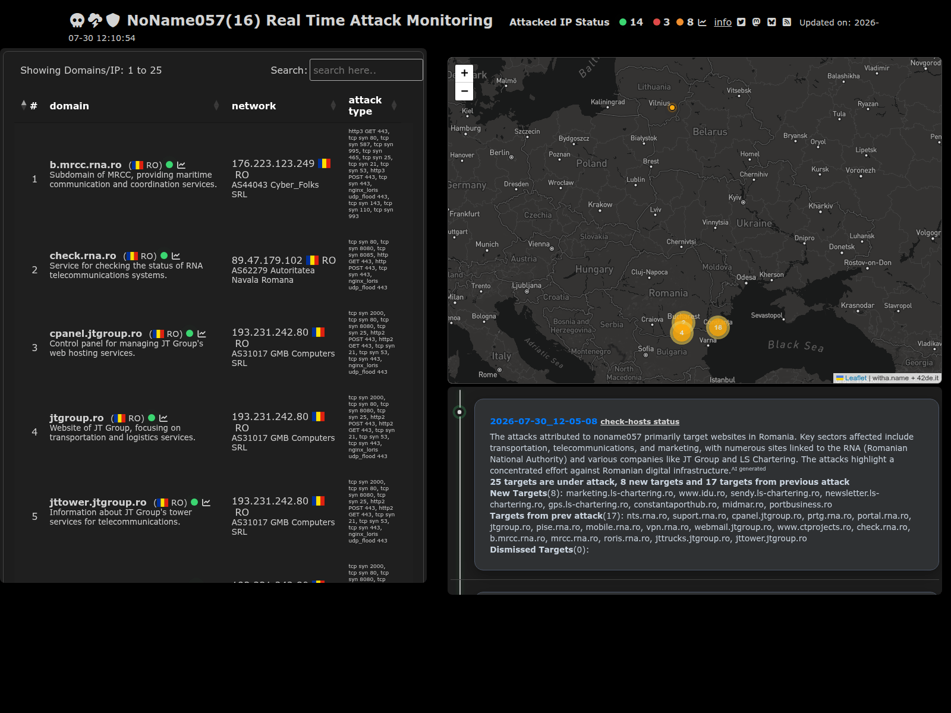Select the timeline dot beside the status entry

(x=459, y=412)
